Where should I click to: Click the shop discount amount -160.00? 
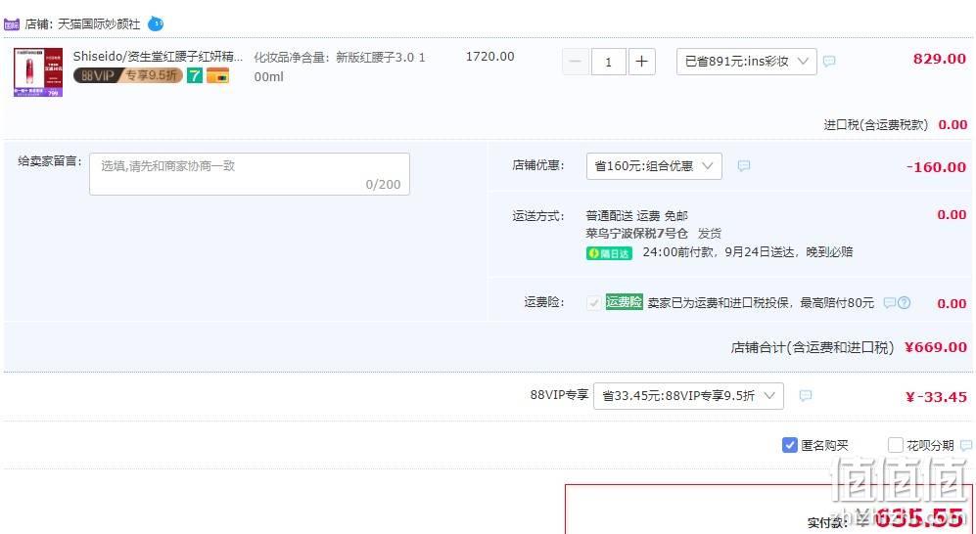[936, 167]
